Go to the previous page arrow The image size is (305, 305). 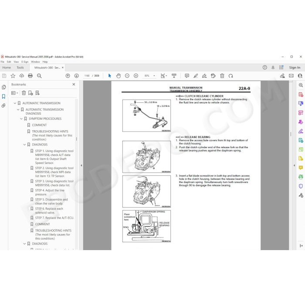(68, 76)
